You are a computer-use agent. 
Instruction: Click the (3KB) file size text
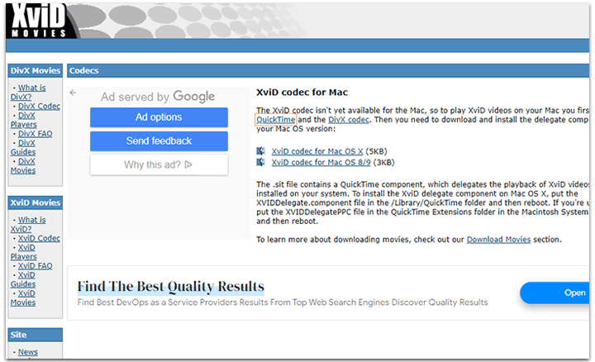click(384, 163)
